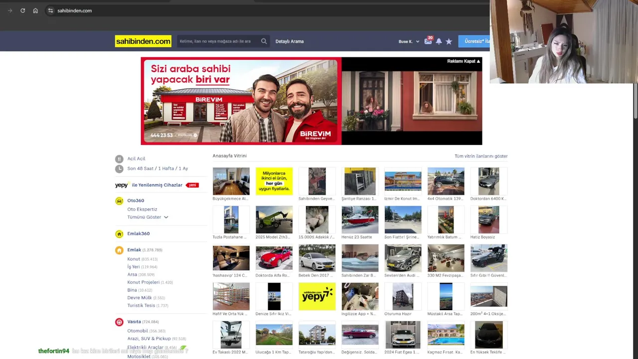Select Konut Projeleri subcategory

143,282
